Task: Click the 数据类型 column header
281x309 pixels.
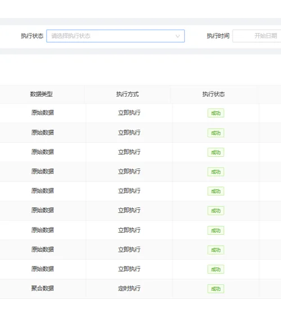Action: coord(41,94)
